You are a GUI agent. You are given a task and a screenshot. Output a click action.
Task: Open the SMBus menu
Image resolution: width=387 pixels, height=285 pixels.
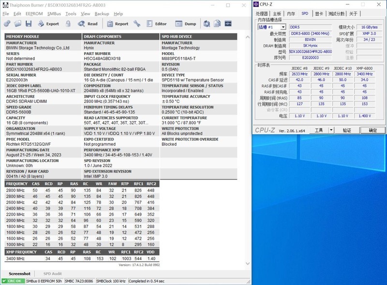pos(54,14)
